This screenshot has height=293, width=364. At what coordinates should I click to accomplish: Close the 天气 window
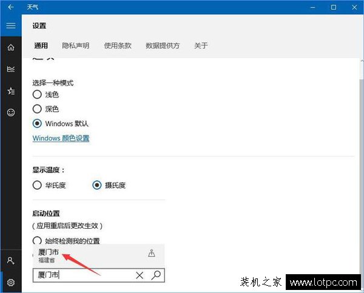click(x=354, y=7)
